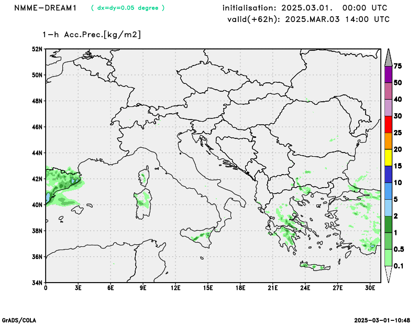Viewport: 419px width, 324px height.
Task: Click the 2025-03-01-10:48 timestamp
Action: pos(382,320)
